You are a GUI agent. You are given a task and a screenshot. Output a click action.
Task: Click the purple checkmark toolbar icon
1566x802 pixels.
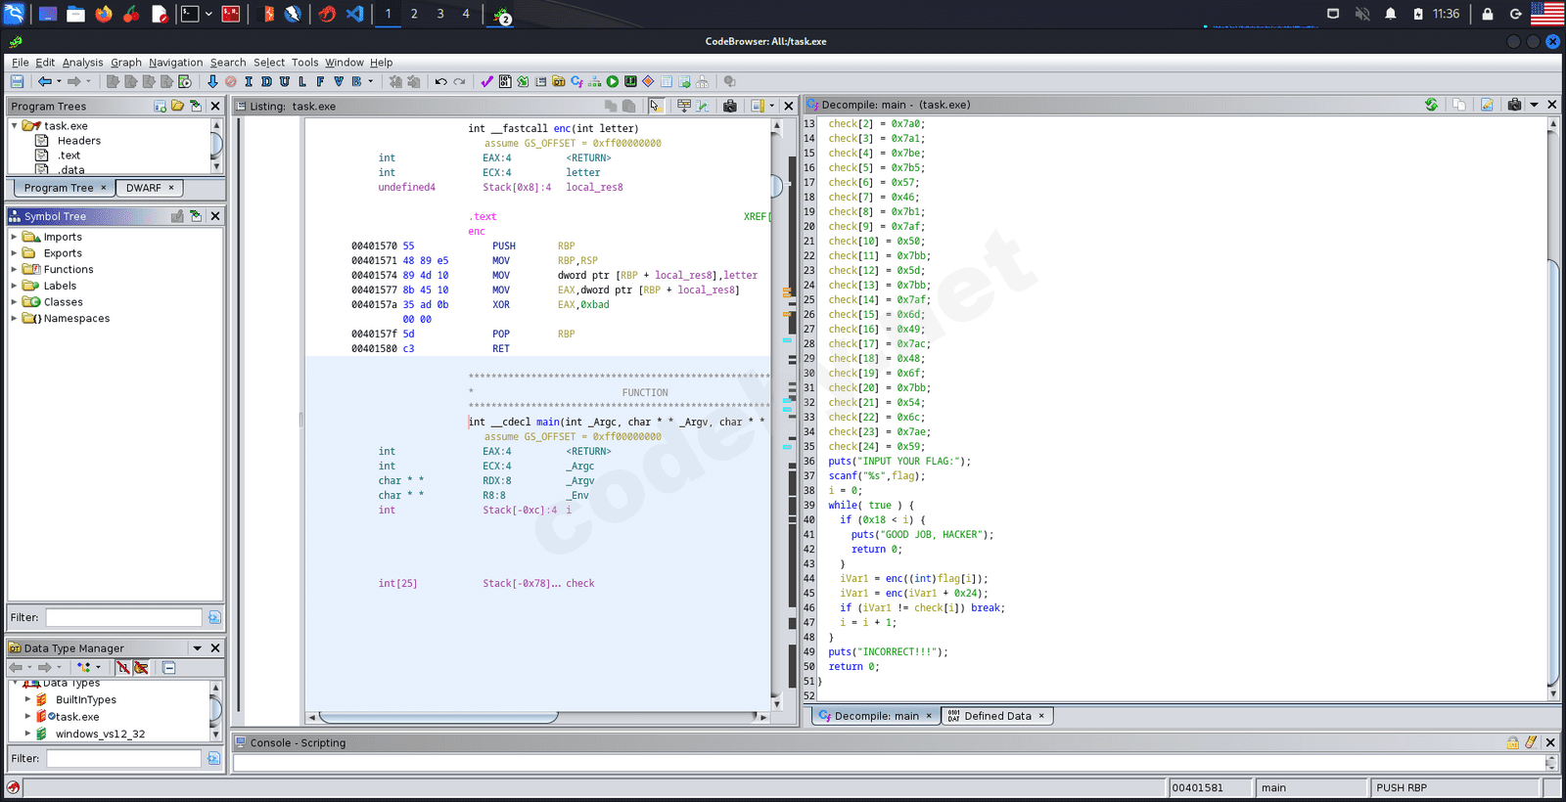(486, 82)
